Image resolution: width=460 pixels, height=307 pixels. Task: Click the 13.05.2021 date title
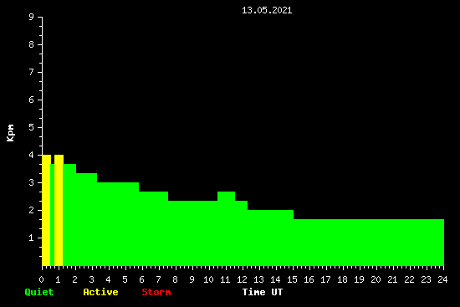(267, 10)
